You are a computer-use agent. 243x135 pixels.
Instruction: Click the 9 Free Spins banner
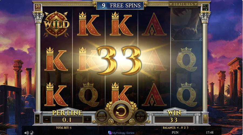[120, 5]
